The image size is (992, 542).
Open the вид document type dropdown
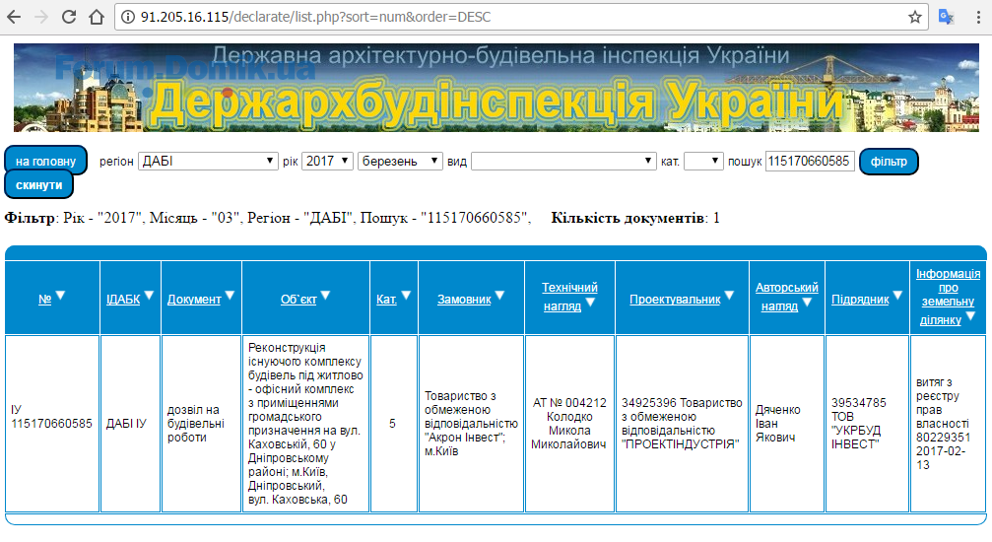tap(563, 161)
